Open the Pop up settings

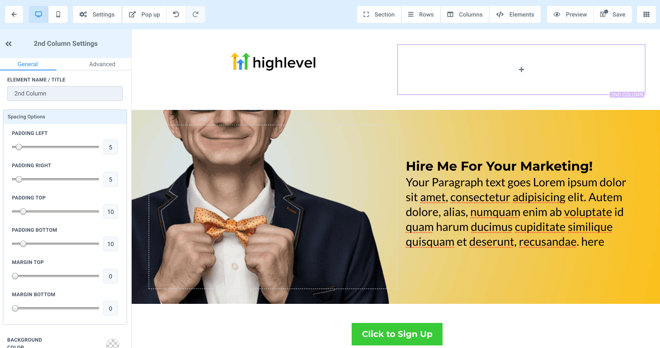[x=145, y=14]
